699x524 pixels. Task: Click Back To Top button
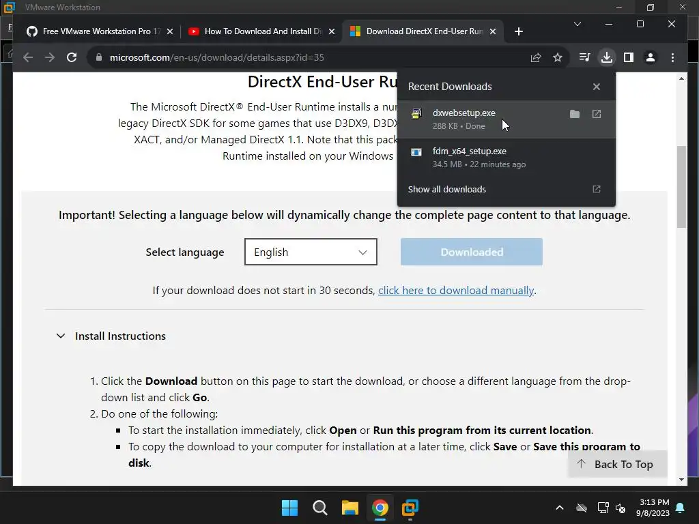coord(617,464)
